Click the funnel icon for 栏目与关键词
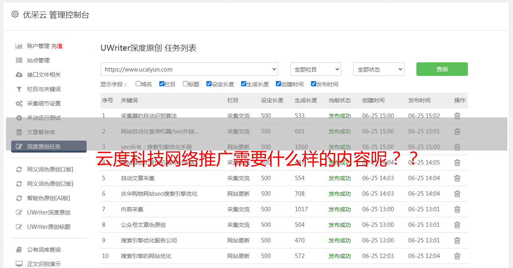This screenshot has height=268, width=513. [19, 89]
